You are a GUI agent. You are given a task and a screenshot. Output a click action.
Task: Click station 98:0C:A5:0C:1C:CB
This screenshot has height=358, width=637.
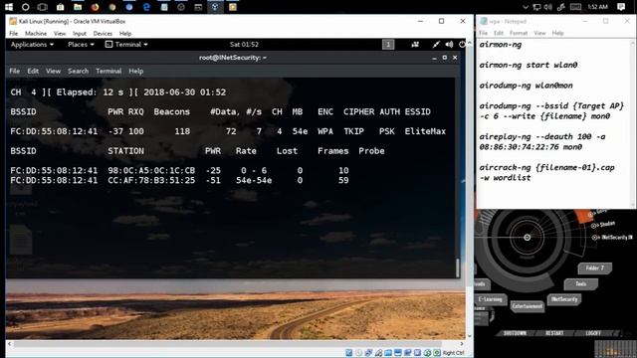click(151, 170)
